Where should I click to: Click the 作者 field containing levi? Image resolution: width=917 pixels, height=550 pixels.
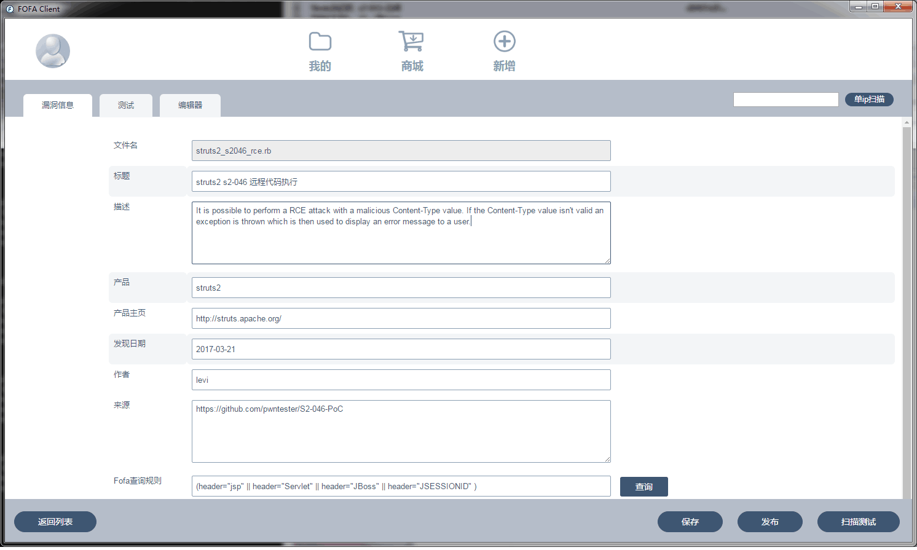tap(401, 380)
